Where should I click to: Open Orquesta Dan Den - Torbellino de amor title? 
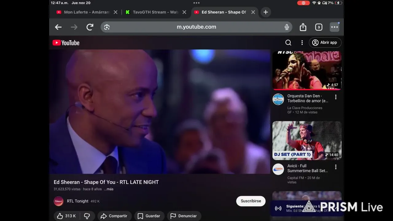click(308, 98)
